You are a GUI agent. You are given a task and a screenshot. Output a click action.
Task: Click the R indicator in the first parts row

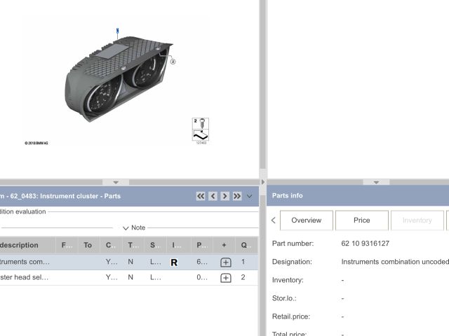pos(174,262)
